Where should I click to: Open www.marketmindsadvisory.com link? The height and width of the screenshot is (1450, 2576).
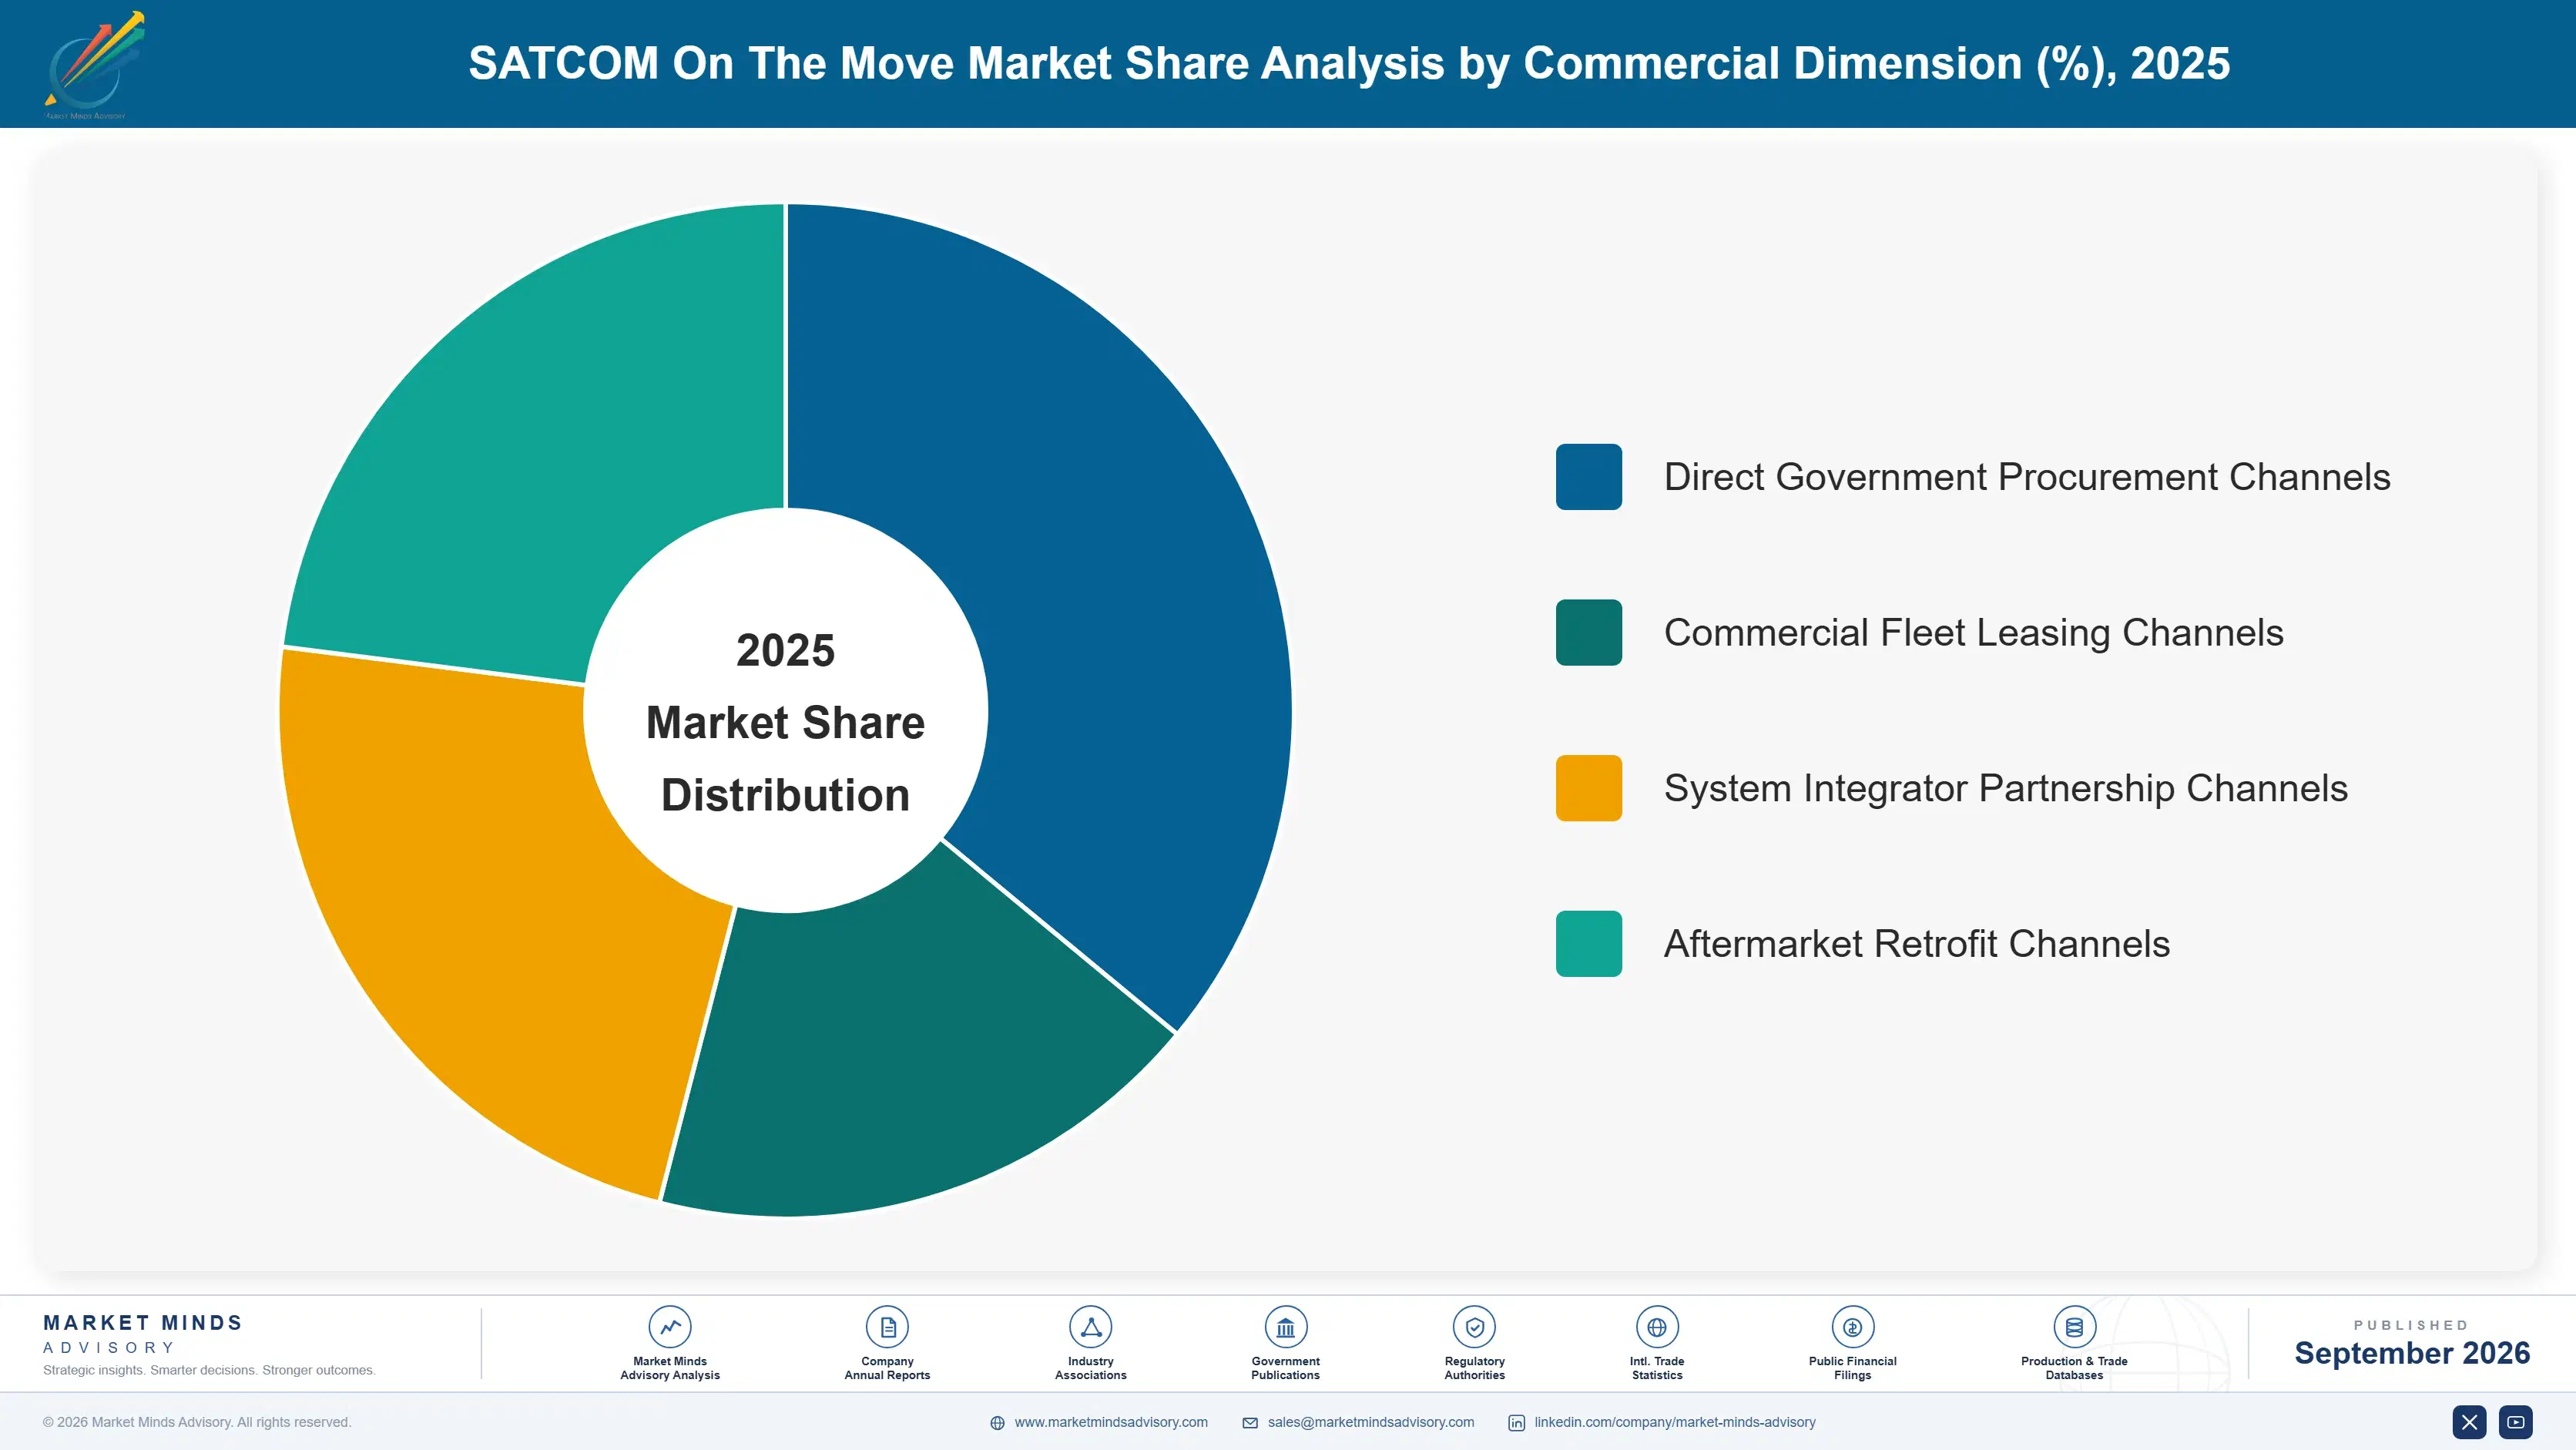pyautogui.click(x=1111, y=1422)
